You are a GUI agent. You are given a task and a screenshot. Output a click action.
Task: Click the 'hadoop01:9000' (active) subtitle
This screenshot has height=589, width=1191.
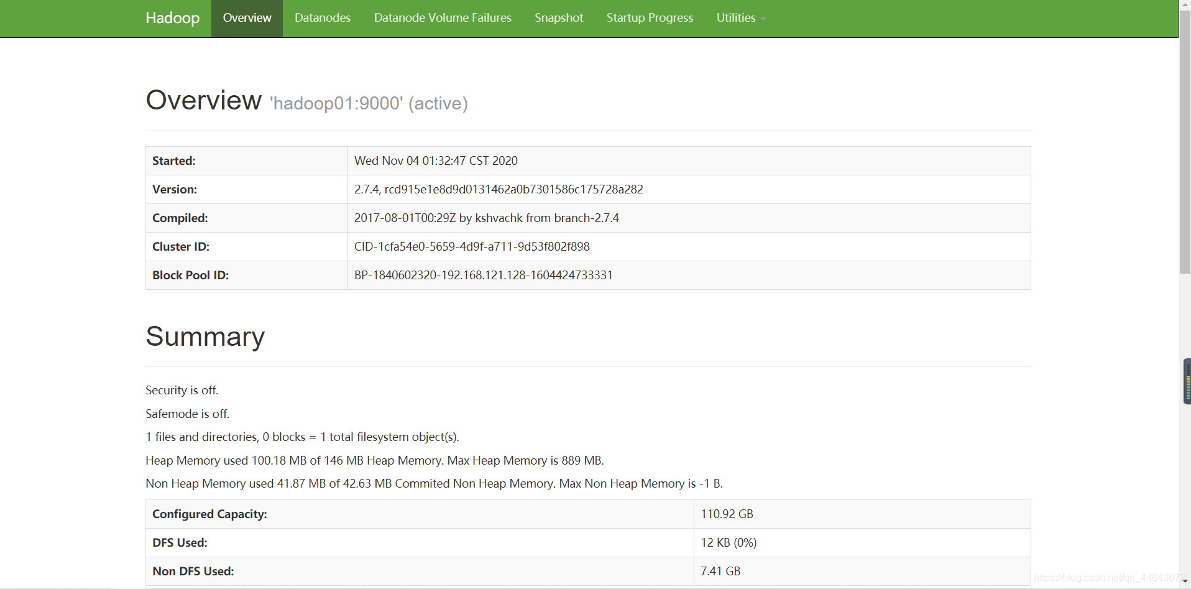(x=369, y=103)
